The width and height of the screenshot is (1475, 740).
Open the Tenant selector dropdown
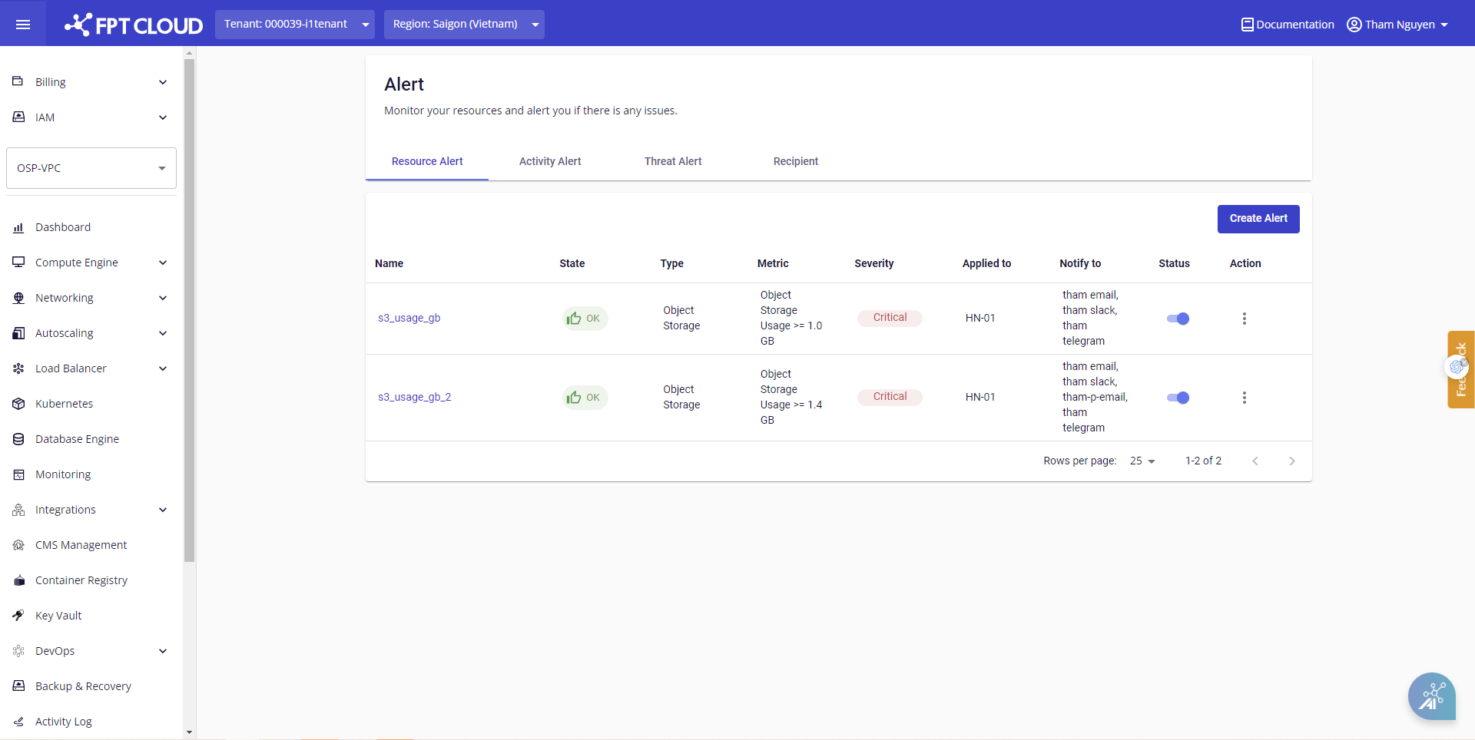294,25
